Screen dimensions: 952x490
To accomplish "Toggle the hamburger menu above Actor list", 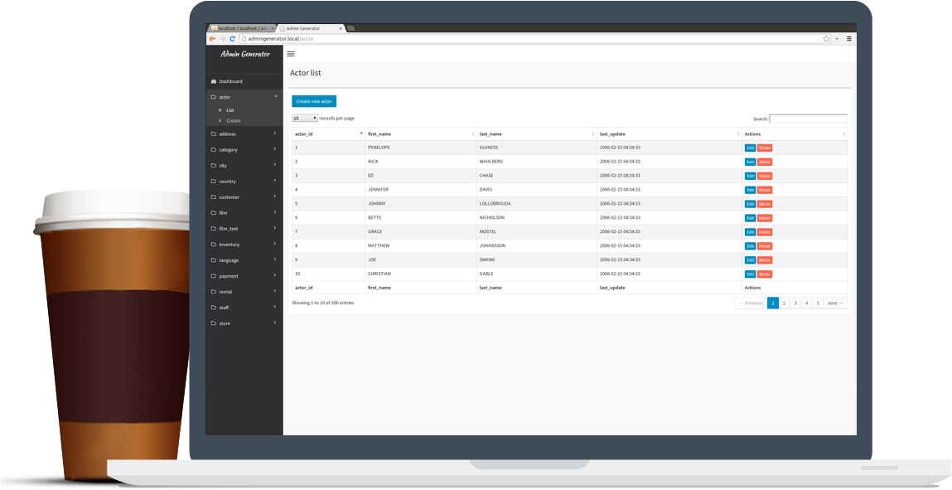I will point(290,53).
